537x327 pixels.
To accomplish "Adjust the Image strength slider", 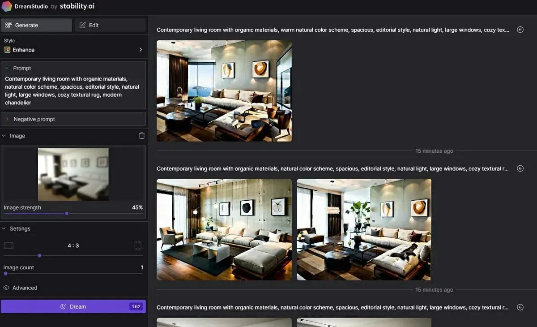I will 67,213.
